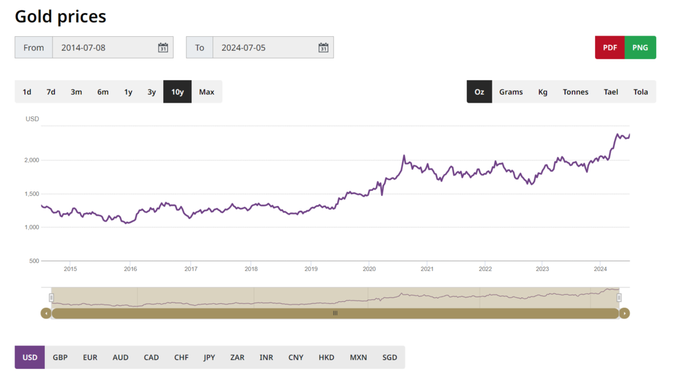Viewport: 674px width, 371px height.
Task: Show gold prices in EUR
Action: (90, 358)
